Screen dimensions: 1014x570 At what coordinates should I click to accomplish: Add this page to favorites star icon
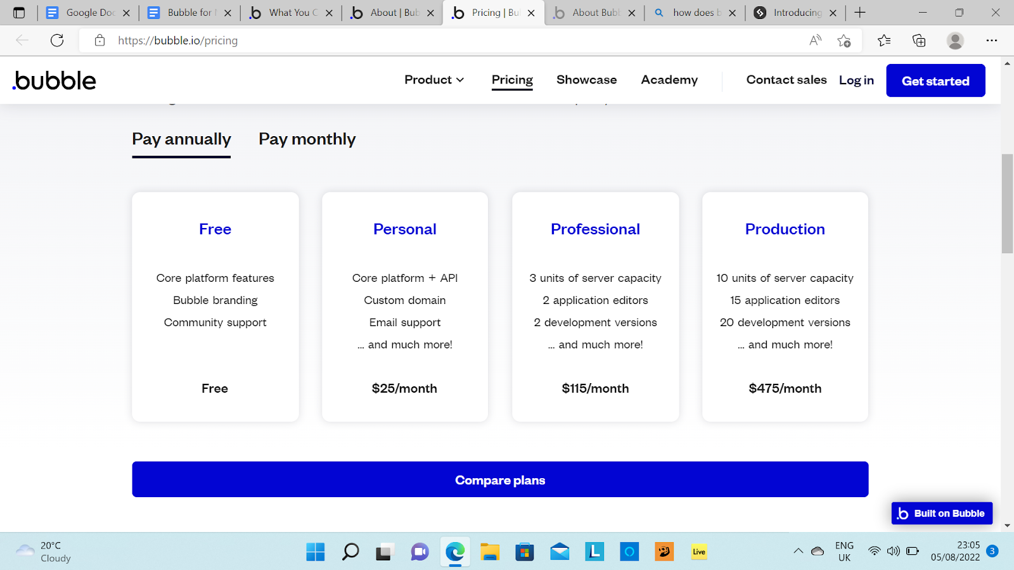844,41
